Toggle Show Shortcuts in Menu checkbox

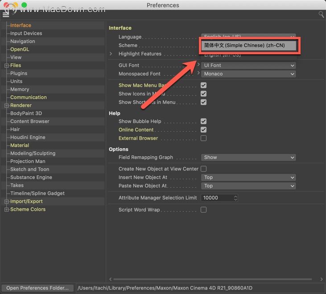(x=203, y=102)
